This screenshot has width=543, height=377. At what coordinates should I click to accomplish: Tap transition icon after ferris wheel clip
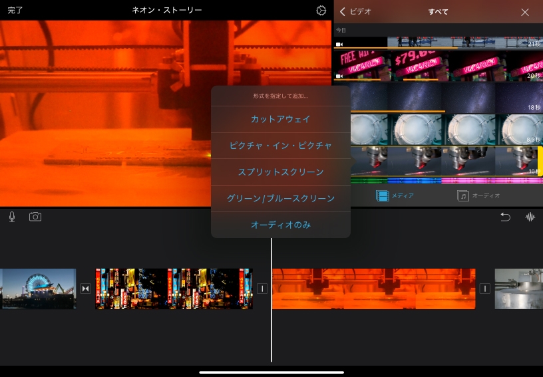tap(85, 289)
